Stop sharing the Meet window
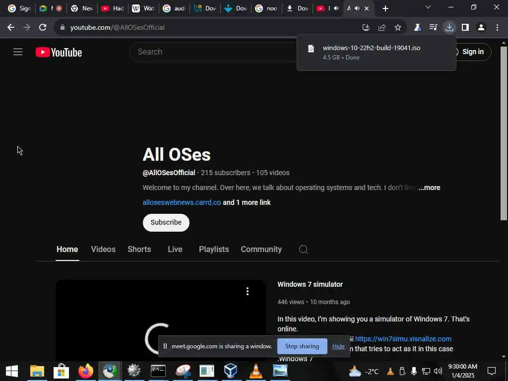The height and width of the screenshot is (381, 508). (302, 346)
